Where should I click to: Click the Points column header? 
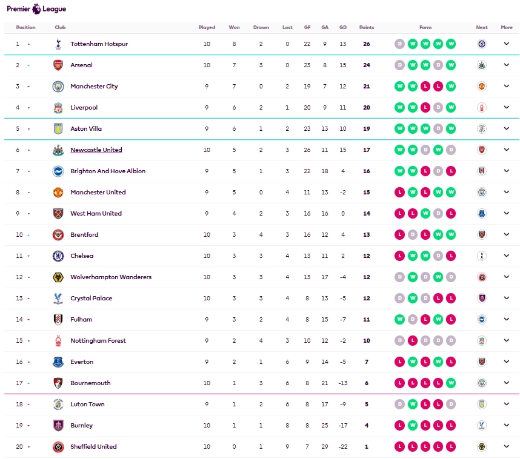(367, 27)
